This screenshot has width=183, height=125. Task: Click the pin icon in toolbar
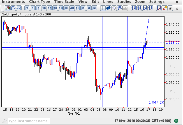pos(170,8)
